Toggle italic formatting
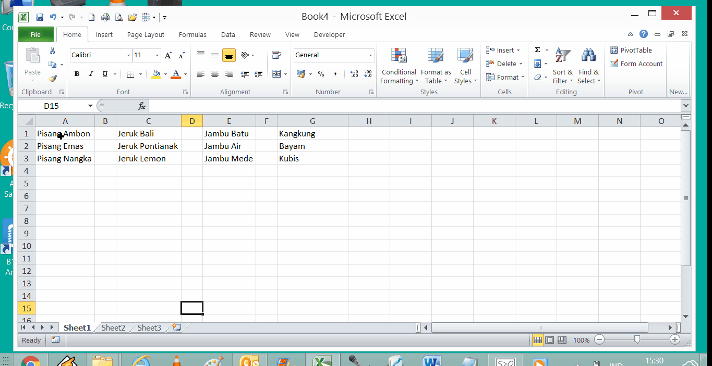The image size is (712, 366). (x=90, y=74)
